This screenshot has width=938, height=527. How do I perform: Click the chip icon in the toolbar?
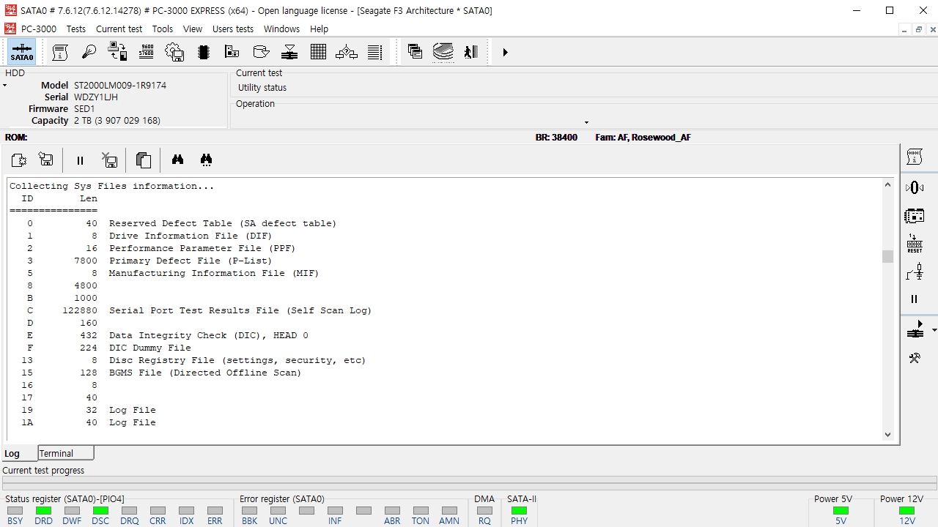click(204, 52)
